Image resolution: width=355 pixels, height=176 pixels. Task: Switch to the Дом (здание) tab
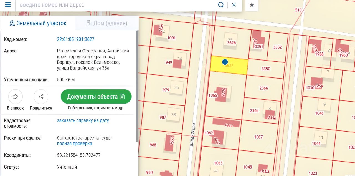tap(107, 23)
